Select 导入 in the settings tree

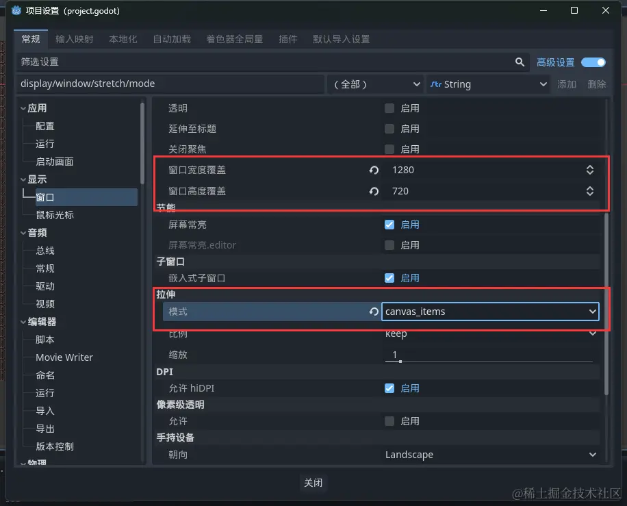pos(44,412)
